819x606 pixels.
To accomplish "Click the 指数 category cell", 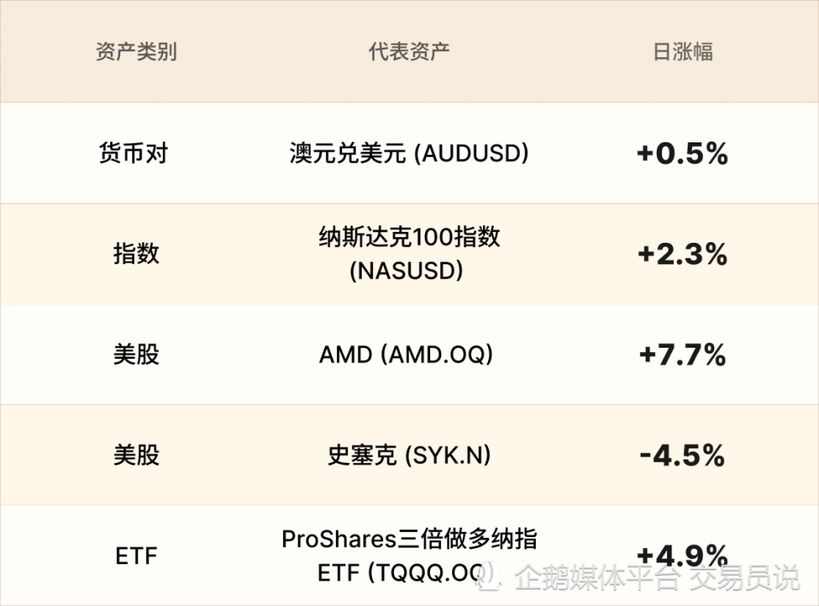I will click(x=136, y=254).
